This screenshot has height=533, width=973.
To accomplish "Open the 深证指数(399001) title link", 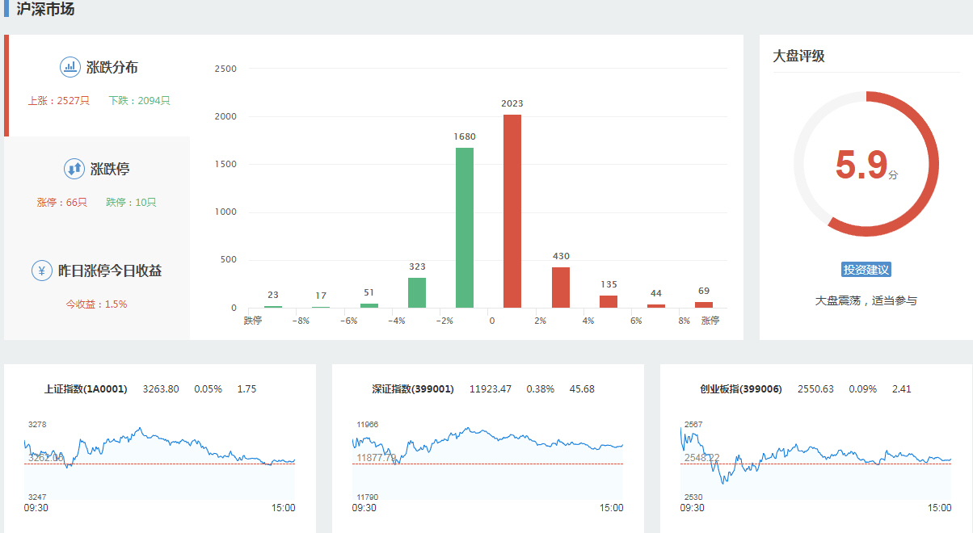I will coord(413,389).
